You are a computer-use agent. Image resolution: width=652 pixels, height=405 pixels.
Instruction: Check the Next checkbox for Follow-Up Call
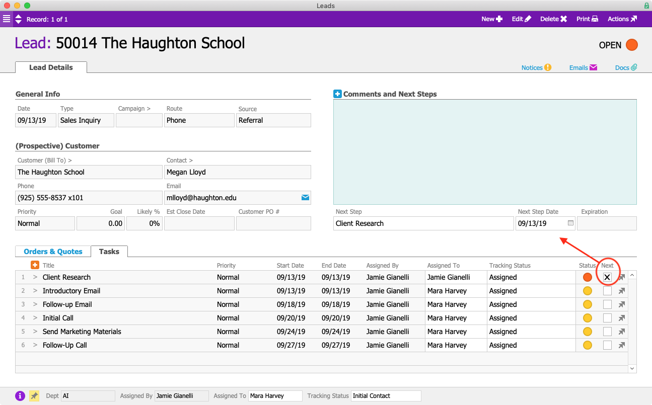(x=607, y=345)
